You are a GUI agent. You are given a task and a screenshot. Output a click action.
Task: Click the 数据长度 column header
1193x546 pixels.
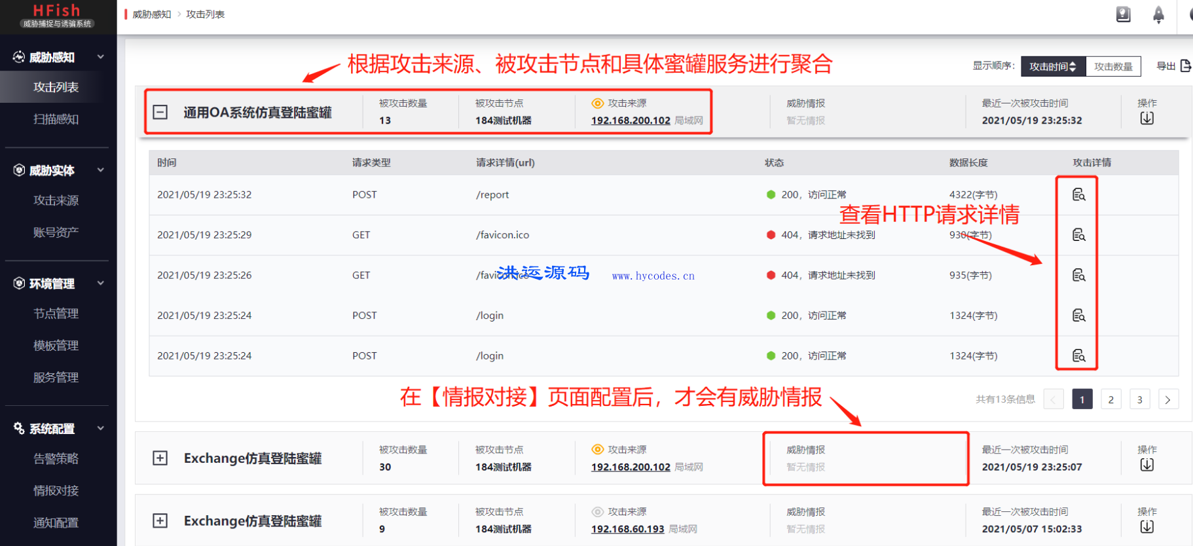[968, 163]
